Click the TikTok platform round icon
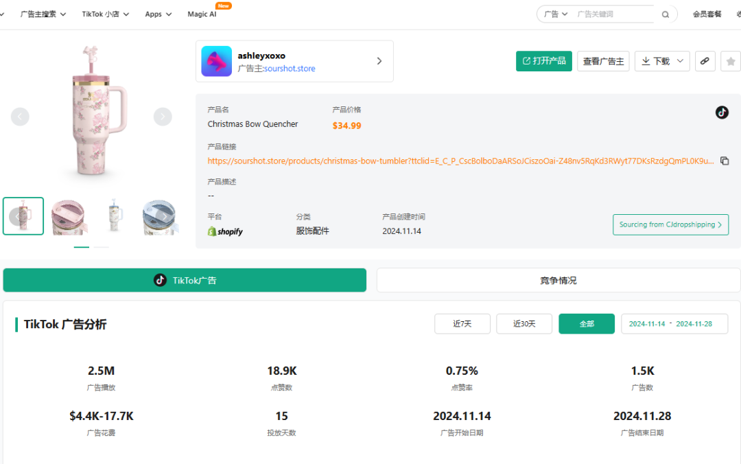 click(x=722, y=112)
